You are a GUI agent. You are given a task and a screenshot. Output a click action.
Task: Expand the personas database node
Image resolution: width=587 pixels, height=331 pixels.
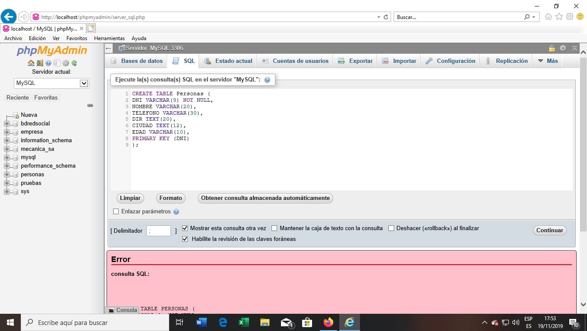coord(6,174)
